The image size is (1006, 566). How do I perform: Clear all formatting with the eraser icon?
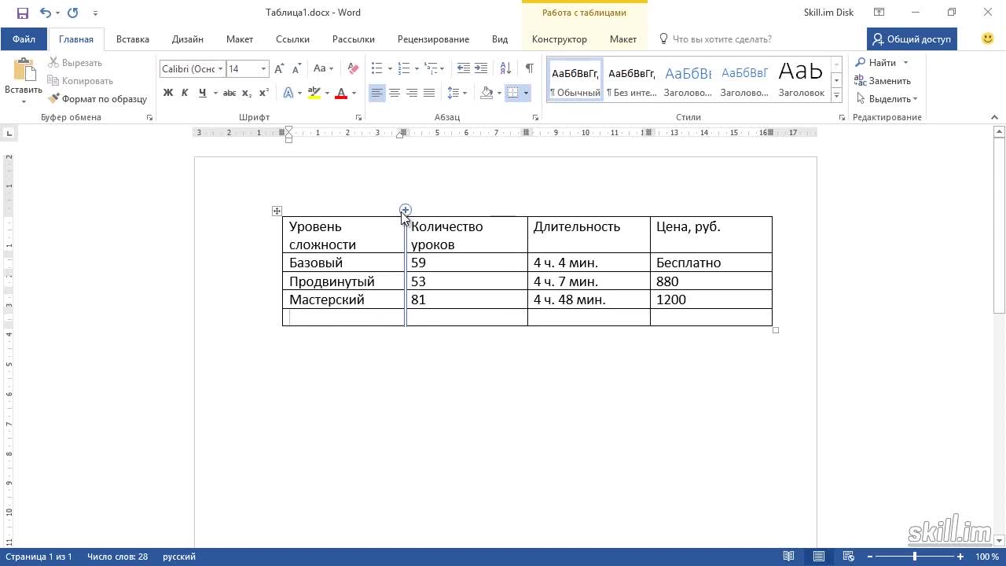353,69
